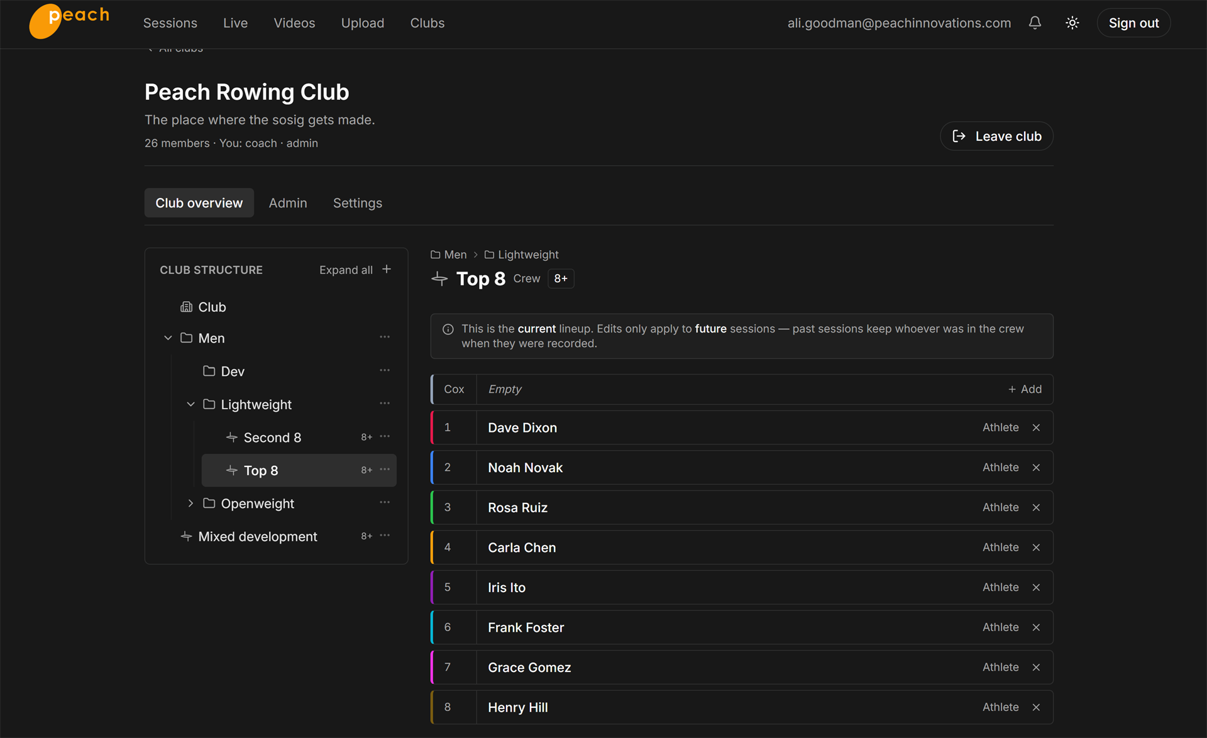The height and width of the screenshot is (738, 1207).
Task: Open the Videos section
Action: [294, 23]
